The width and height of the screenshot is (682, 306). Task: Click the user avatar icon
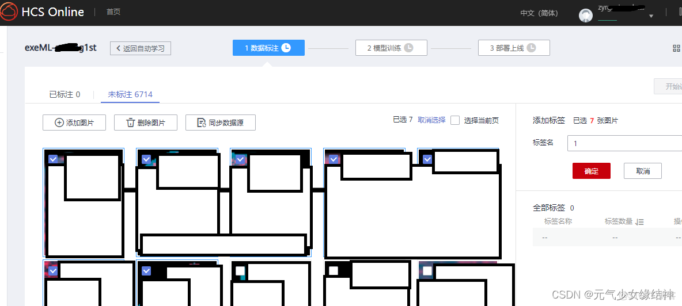[x=585, y=15]
